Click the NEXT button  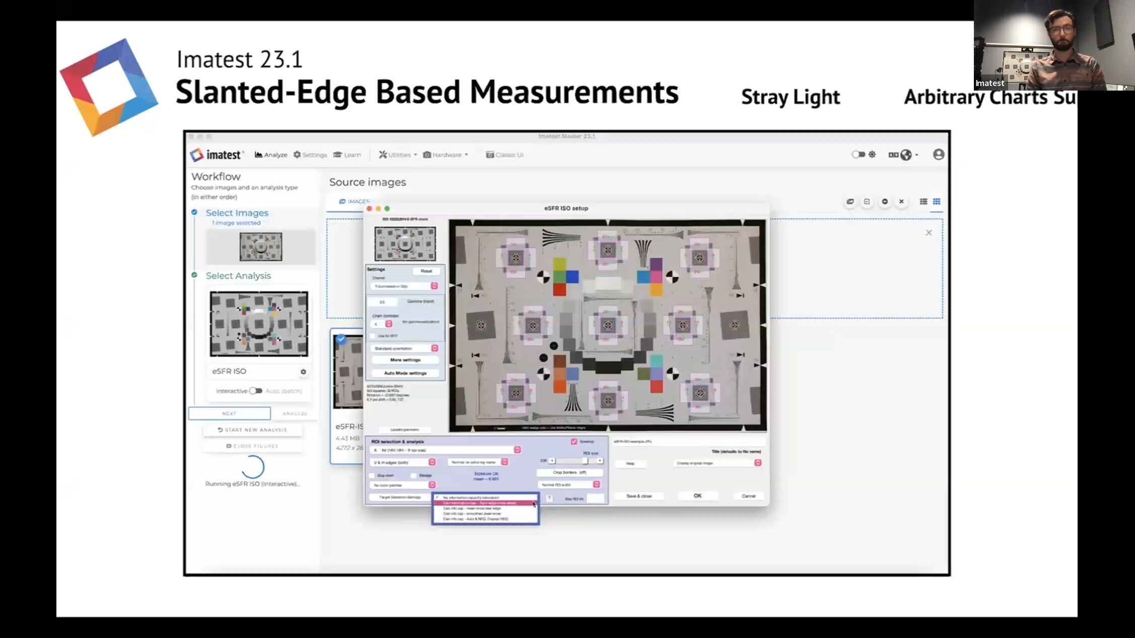tap(229, 414)
